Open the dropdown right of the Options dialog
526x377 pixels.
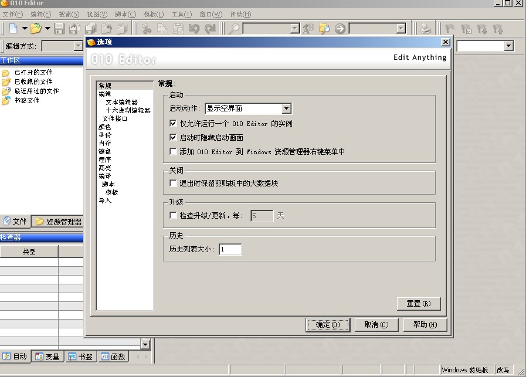click(x=509, y=46)
